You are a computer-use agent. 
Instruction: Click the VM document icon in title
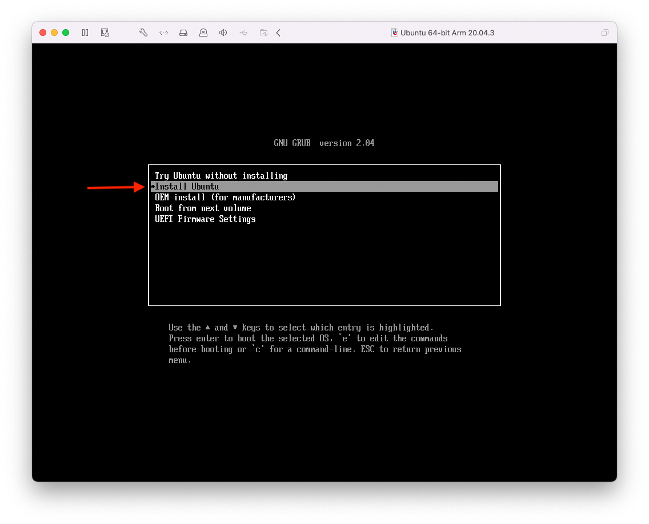pyautogui.click(x=394, y=33)
